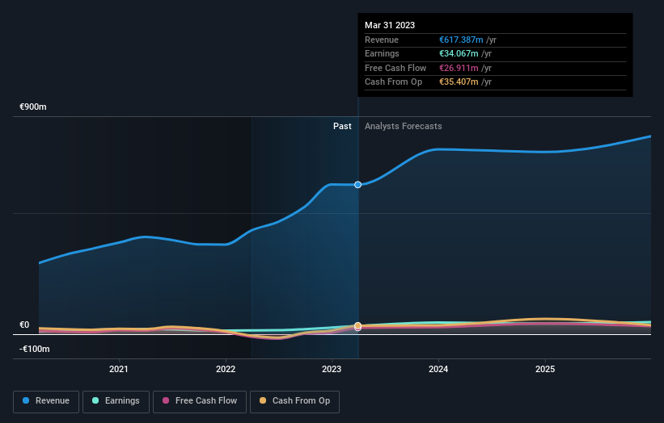The width and height of the screenshot is (664, 423).
Task: Click the €35.407m cash from op value
Action: tap(459, 82)
